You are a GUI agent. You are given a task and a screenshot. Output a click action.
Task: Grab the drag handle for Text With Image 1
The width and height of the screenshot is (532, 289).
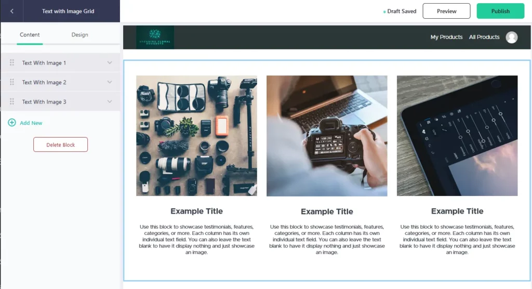12,62
